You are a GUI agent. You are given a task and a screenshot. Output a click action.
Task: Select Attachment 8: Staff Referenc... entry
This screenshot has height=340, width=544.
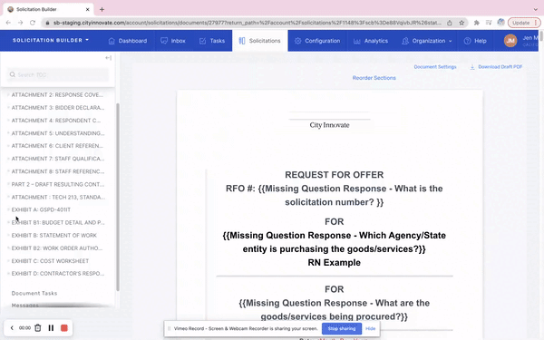pyautogui.click(x=58, y=171)
